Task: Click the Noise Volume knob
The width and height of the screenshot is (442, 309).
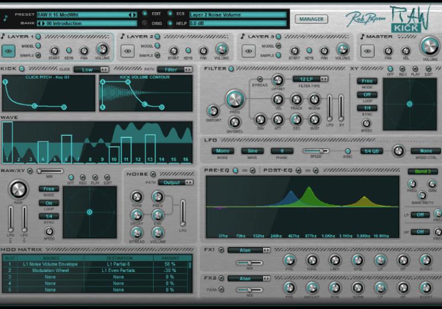Action: coord(157,233)
